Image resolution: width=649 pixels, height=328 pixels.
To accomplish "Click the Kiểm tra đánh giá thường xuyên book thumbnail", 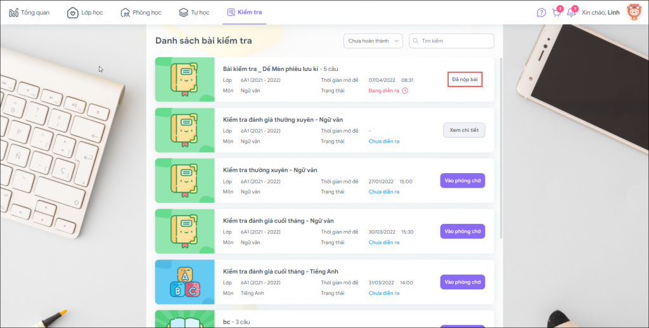I will point(184,130).
